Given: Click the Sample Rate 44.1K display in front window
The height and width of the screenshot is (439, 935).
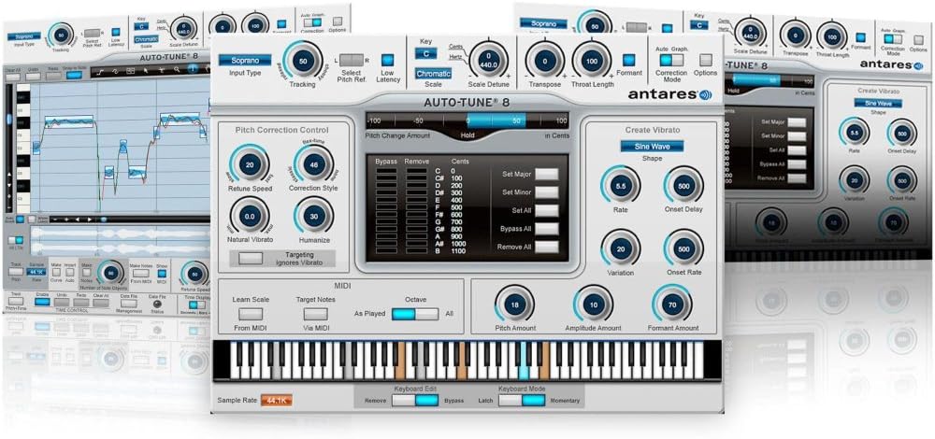Looking at the screenshot, I should tap(278, 401).
